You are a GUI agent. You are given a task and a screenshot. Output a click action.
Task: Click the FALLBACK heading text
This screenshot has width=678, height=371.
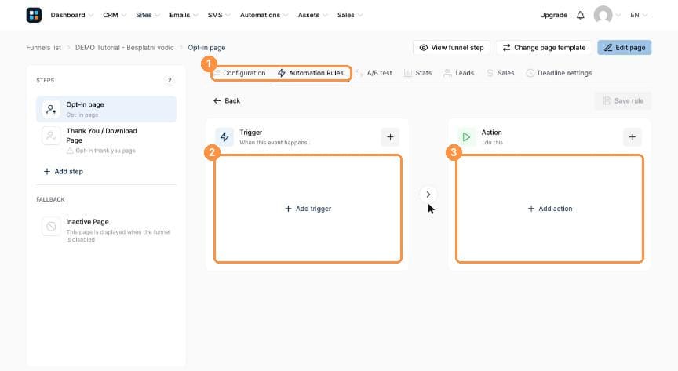pyautogui.click(x=50, y=199)
